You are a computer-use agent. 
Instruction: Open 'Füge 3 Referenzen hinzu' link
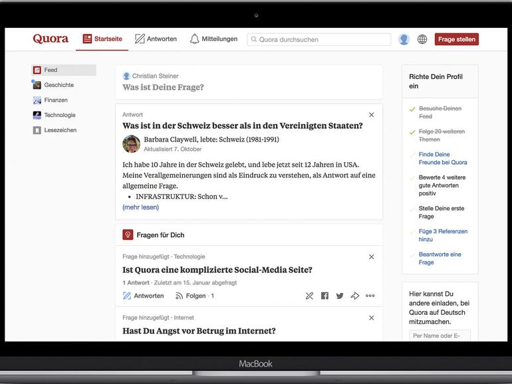(x=443, y=235)
